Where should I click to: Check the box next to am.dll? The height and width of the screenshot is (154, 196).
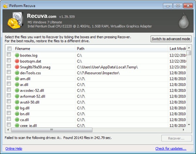tap(9, 79)
